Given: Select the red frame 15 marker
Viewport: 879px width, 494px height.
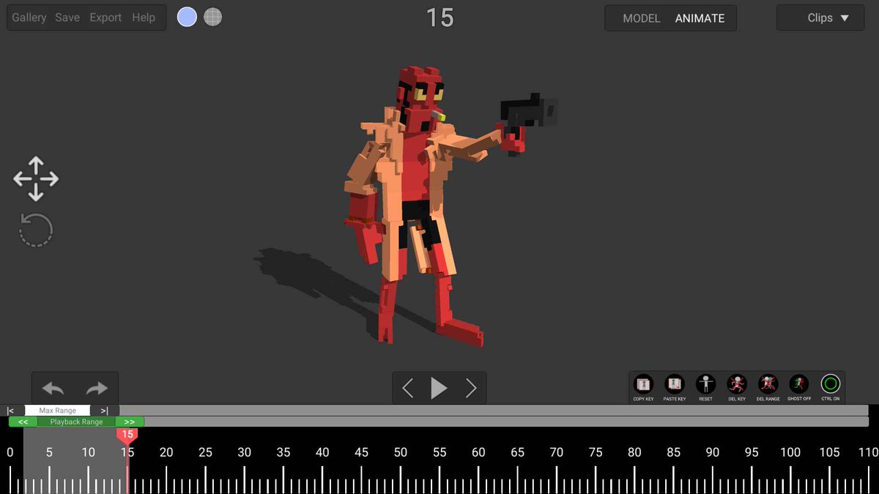Looking at the screenshot, I should (127, 435).
